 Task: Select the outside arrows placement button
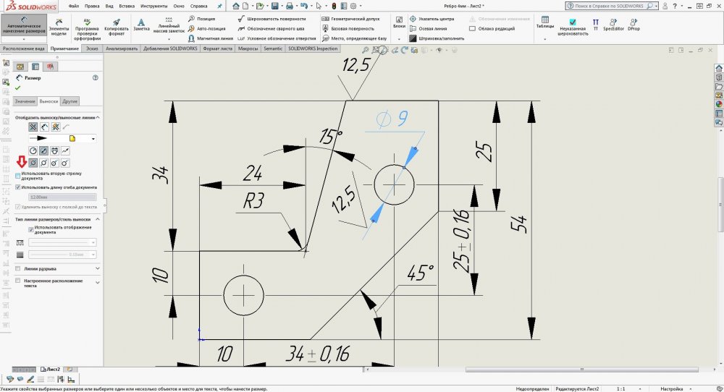tap(33, 127)
